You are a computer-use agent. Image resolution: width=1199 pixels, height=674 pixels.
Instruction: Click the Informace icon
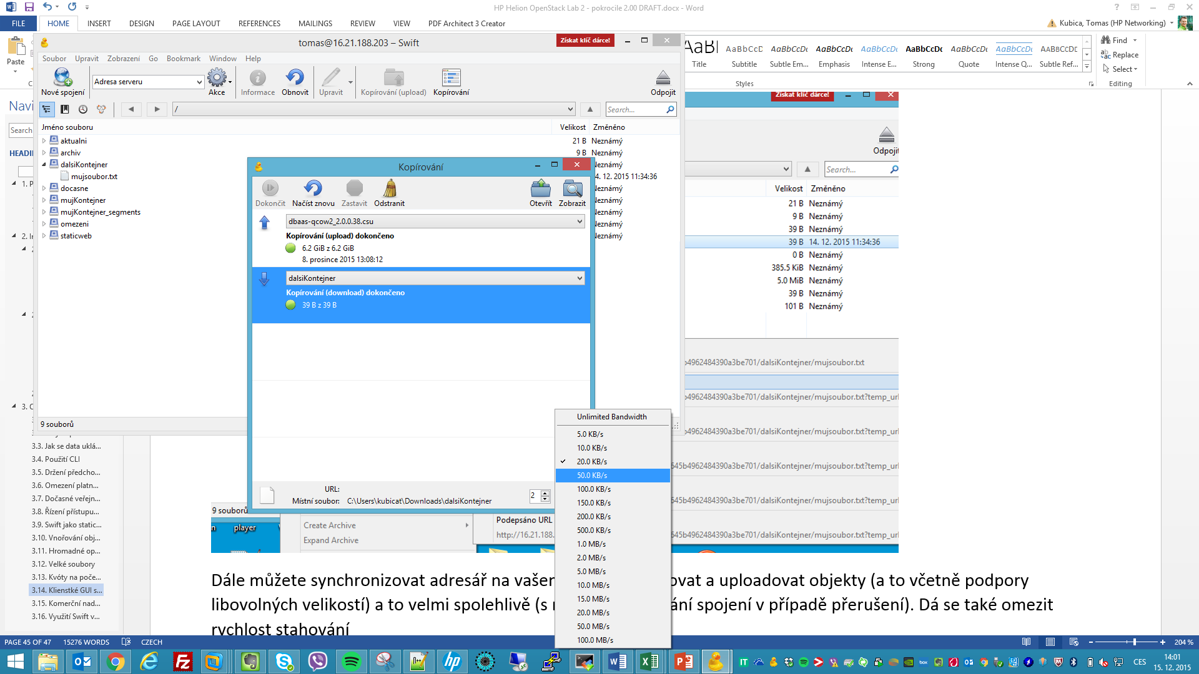[258, 78]
